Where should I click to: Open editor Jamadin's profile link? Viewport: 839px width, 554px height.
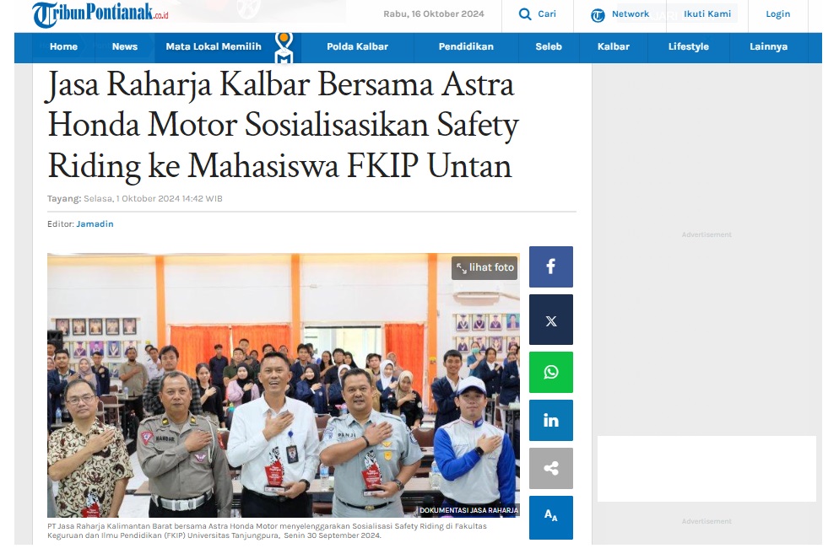[x=95, y=224]
